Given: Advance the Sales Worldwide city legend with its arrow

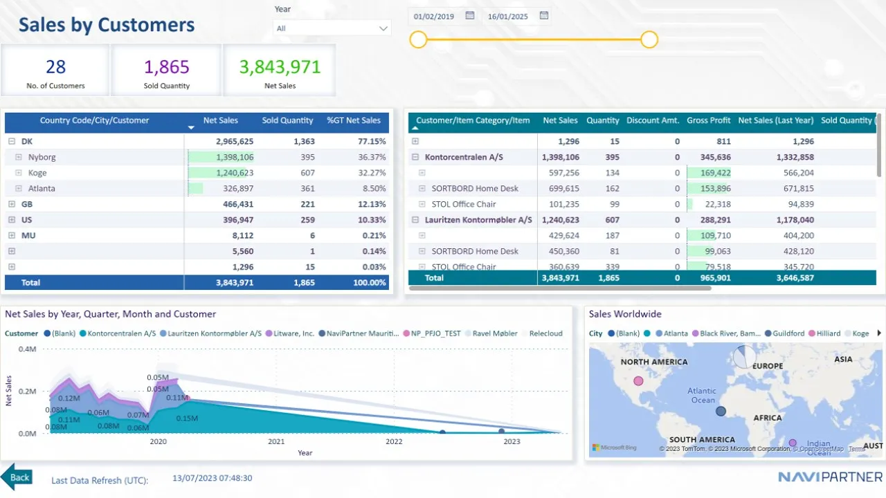Looking at the screenshot, I should click(880, 333).
